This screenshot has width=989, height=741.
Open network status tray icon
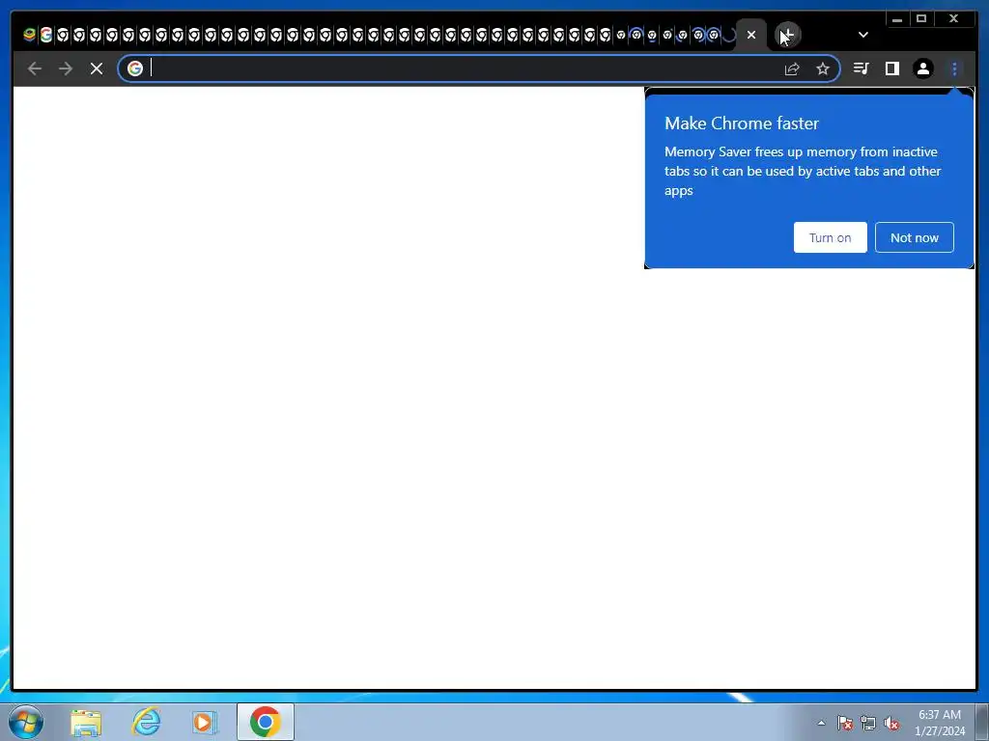click(868, 723)
